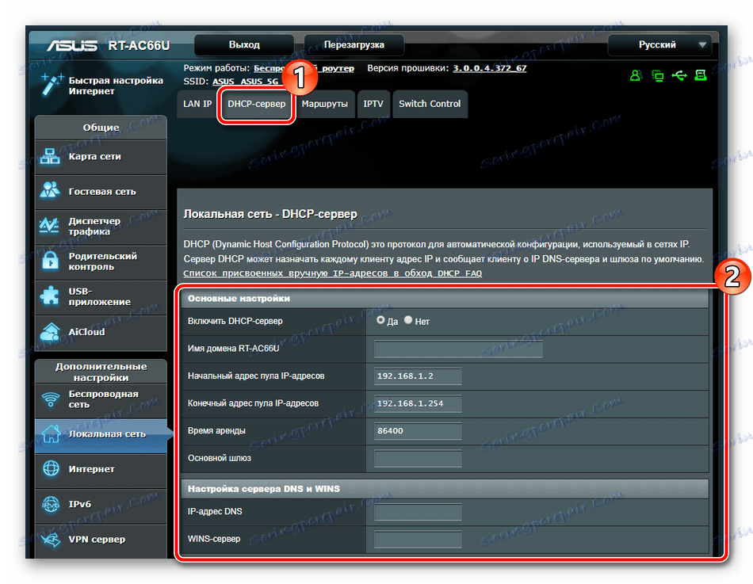This screenshot has width=753, height=584.
Task: Click the operation mode wireless router link
Action: click(x=304, y=68)
